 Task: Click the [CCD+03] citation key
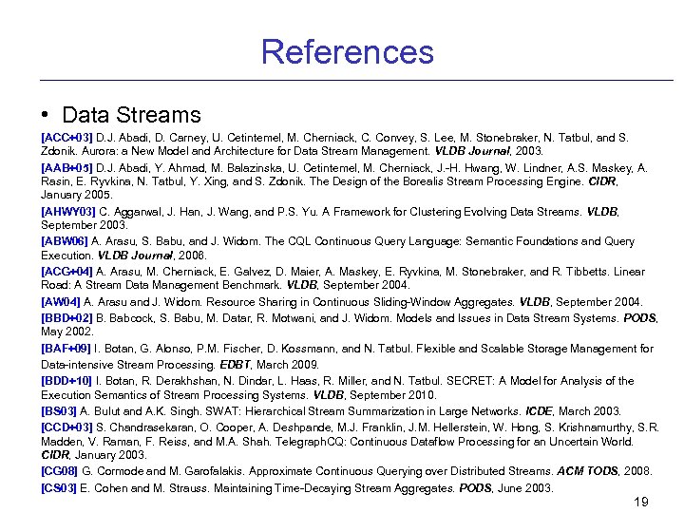[66, 427]
